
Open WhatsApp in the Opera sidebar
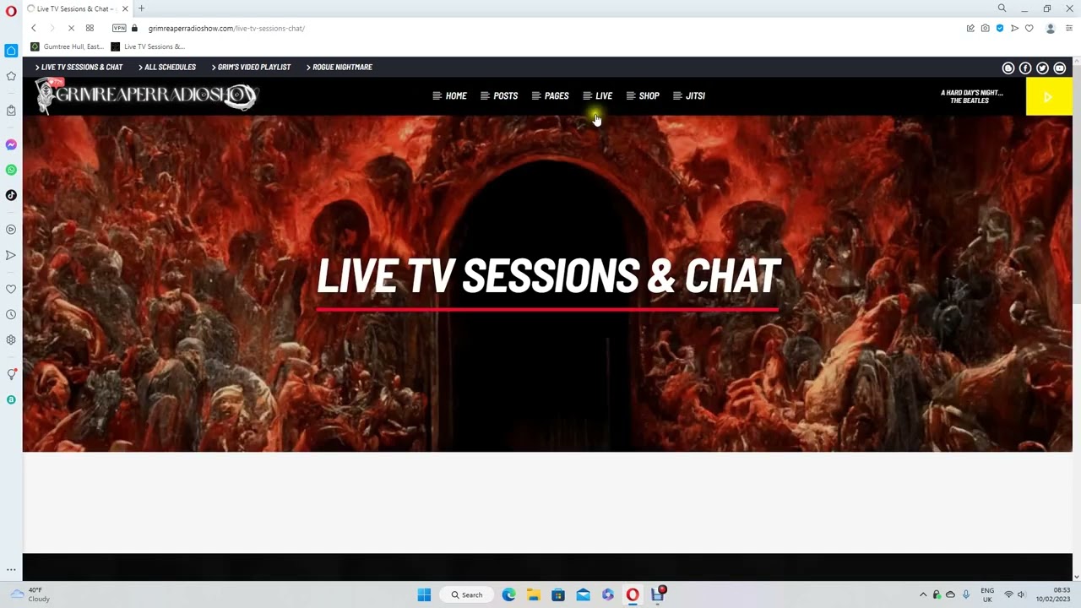tap(11, 170)
